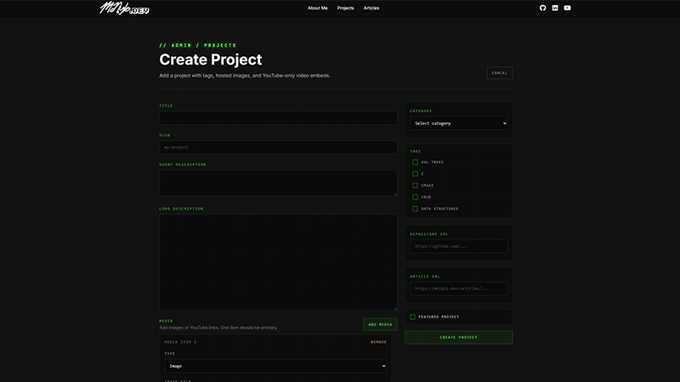Focus the Slug input field
The image size is (680, 382).
point(278,147)
